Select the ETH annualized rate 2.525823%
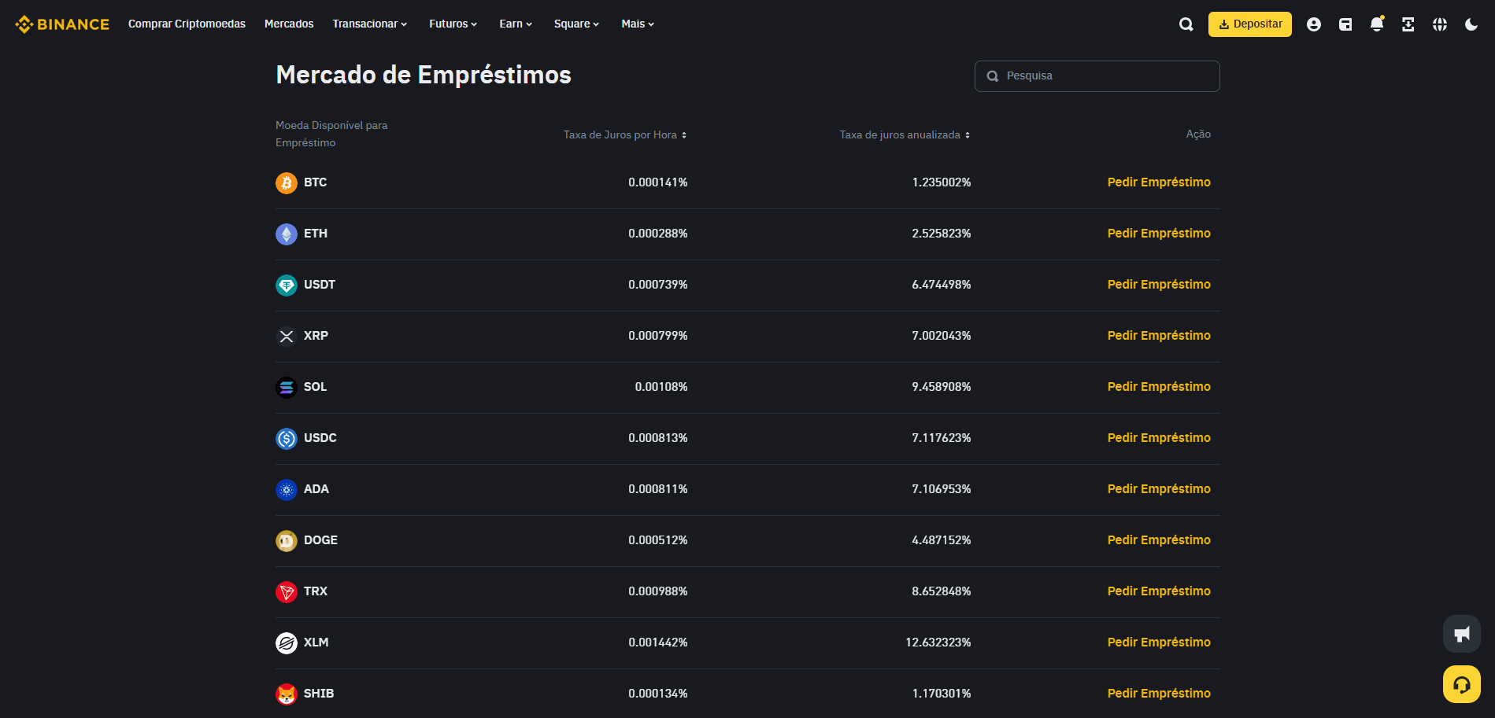 (x=942, y=234)
